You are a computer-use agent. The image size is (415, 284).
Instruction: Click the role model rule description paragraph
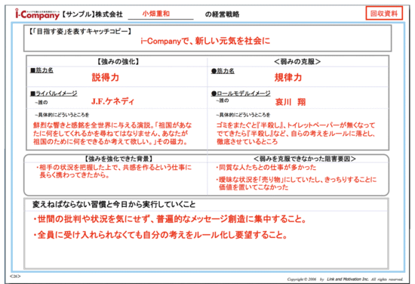296,133
